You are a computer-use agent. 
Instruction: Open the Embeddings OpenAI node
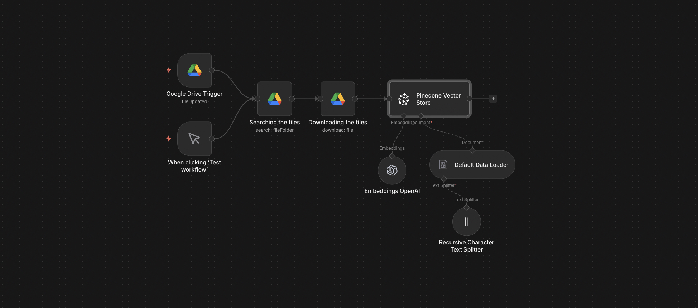tap(392, 170)
